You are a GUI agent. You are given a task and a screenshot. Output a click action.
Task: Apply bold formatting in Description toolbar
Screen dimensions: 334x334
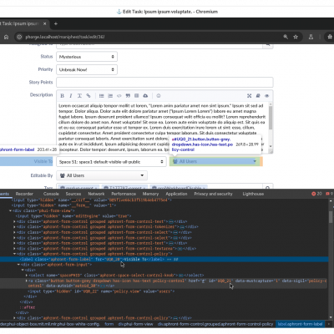coord(63,96)
